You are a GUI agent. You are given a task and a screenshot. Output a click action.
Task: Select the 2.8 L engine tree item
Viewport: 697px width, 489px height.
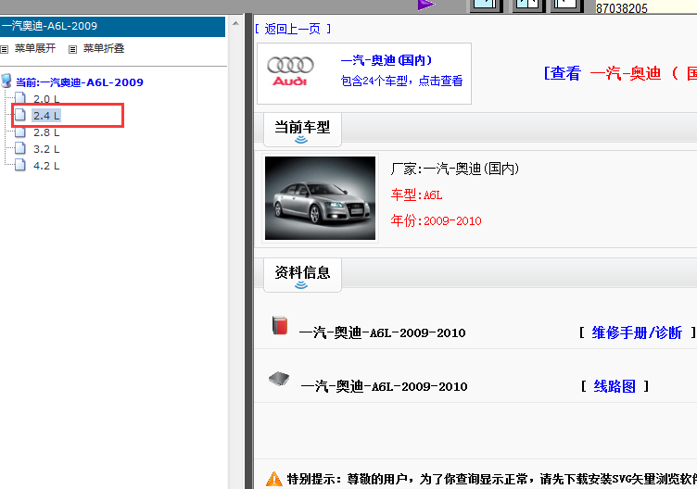point(46,132)
